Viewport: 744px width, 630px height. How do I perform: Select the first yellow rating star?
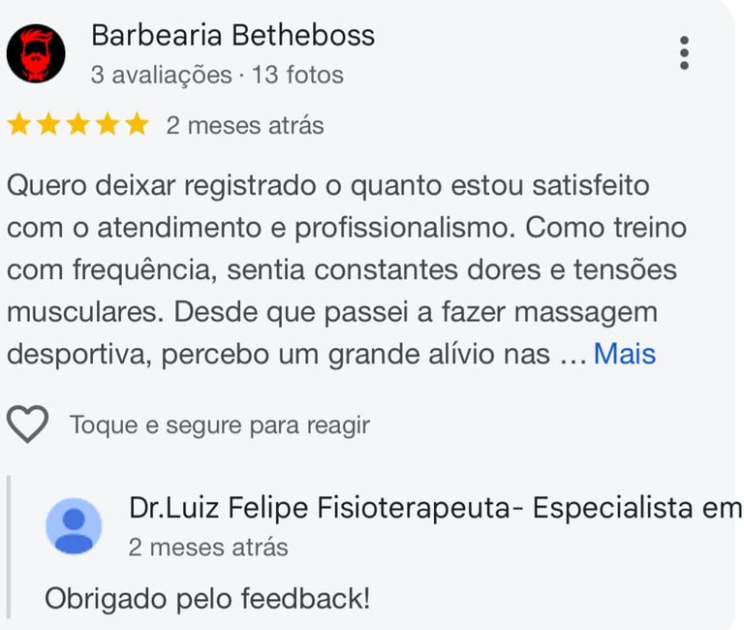pos(19,124)
